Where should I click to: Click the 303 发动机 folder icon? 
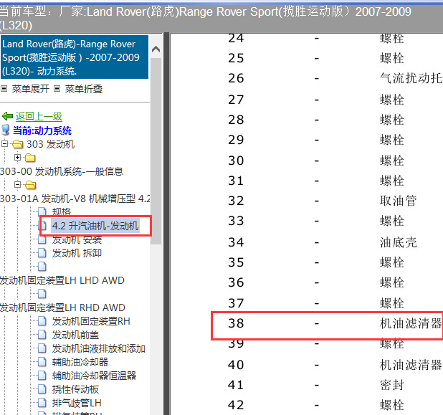tap(18, 144)
